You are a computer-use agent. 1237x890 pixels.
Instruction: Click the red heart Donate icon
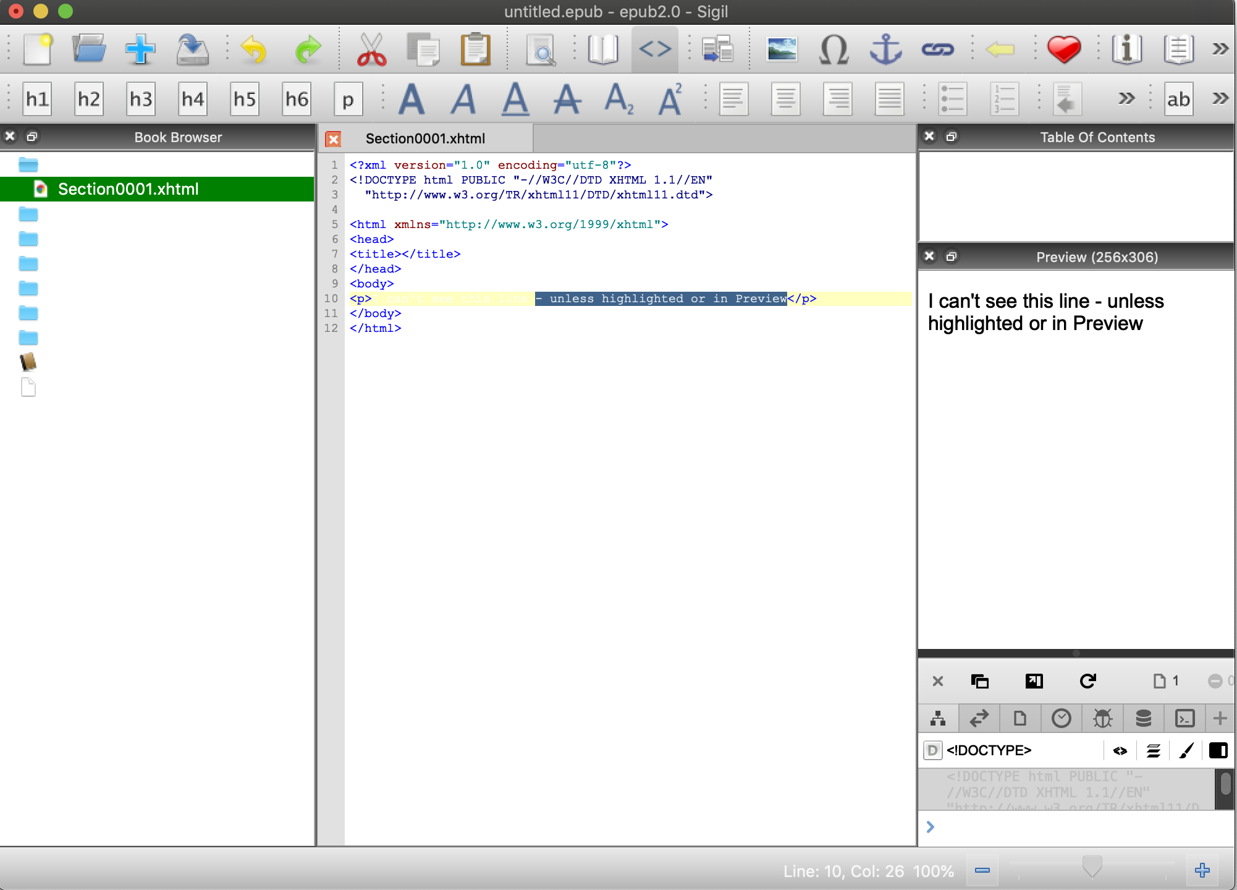(x=1063, y=49)
